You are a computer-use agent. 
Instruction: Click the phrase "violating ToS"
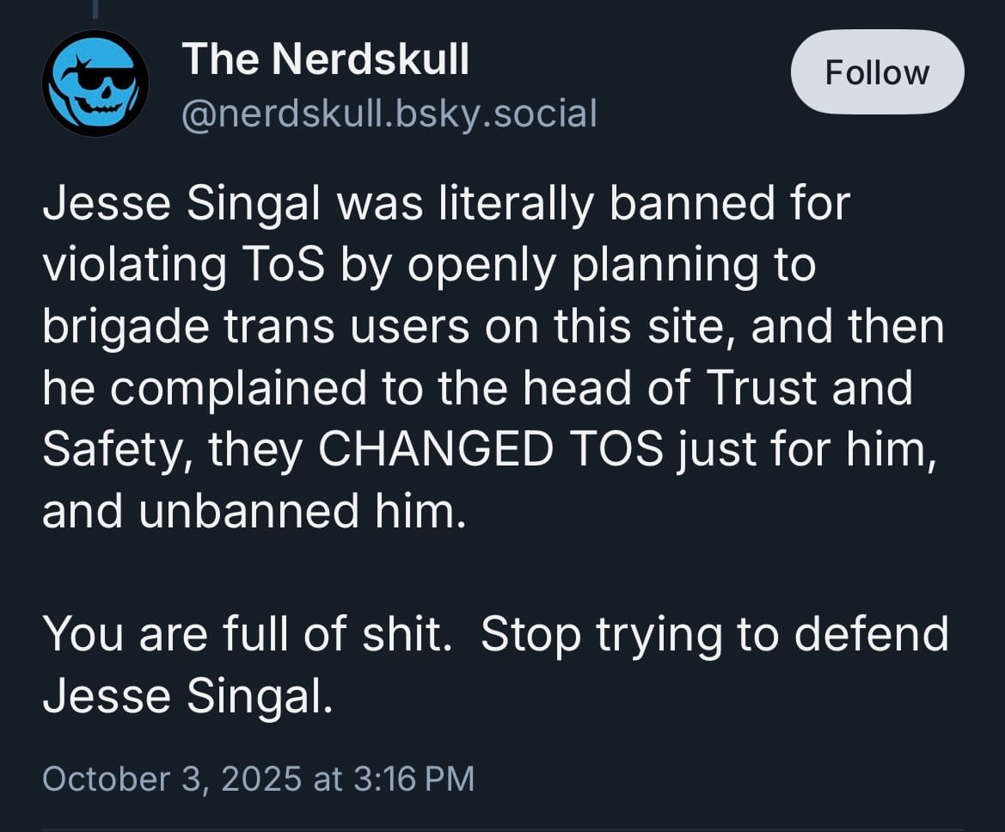pos(182,265)
